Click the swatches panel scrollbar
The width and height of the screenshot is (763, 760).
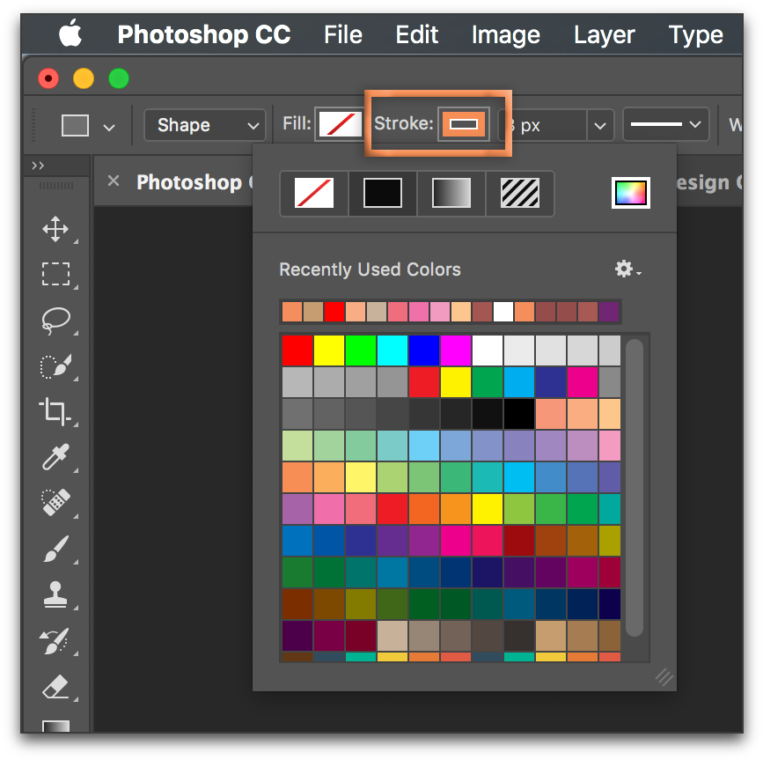click(x=635, y=488)
